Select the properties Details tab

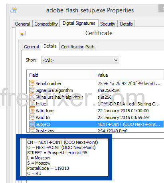click(x=126, y=24)
